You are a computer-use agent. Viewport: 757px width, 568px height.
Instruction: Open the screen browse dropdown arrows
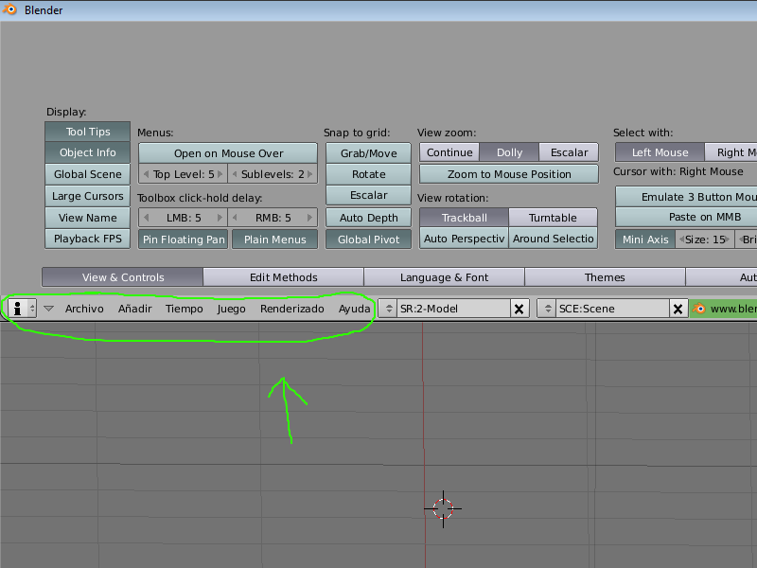pos(388,309)
